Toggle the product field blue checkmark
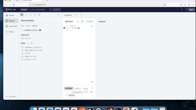This screenshot has width=196, height=110. [x=40, y=30]
